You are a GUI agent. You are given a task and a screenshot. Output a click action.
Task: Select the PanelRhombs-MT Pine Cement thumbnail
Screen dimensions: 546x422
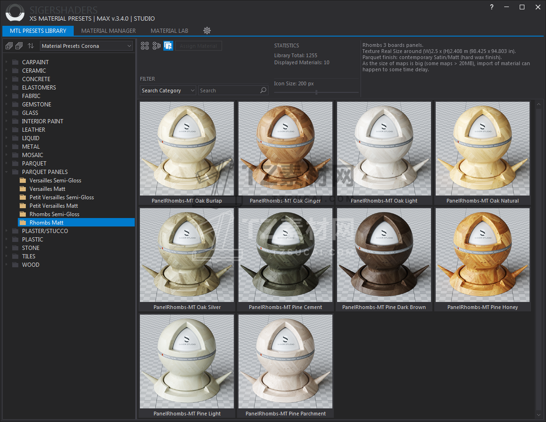click(285, 255)
